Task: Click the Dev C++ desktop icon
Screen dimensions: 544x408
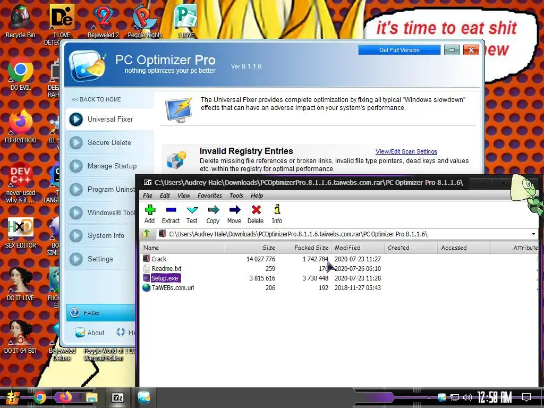Action: (x=21, y=183)
